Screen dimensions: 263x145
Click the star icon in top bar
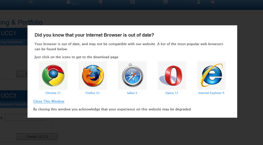tap(213, 2)
